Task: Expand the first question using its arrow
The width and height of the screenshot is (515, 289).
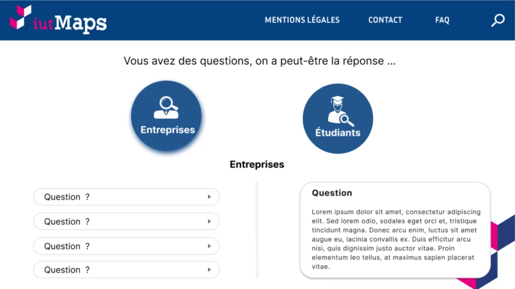Action: point(209,197)
